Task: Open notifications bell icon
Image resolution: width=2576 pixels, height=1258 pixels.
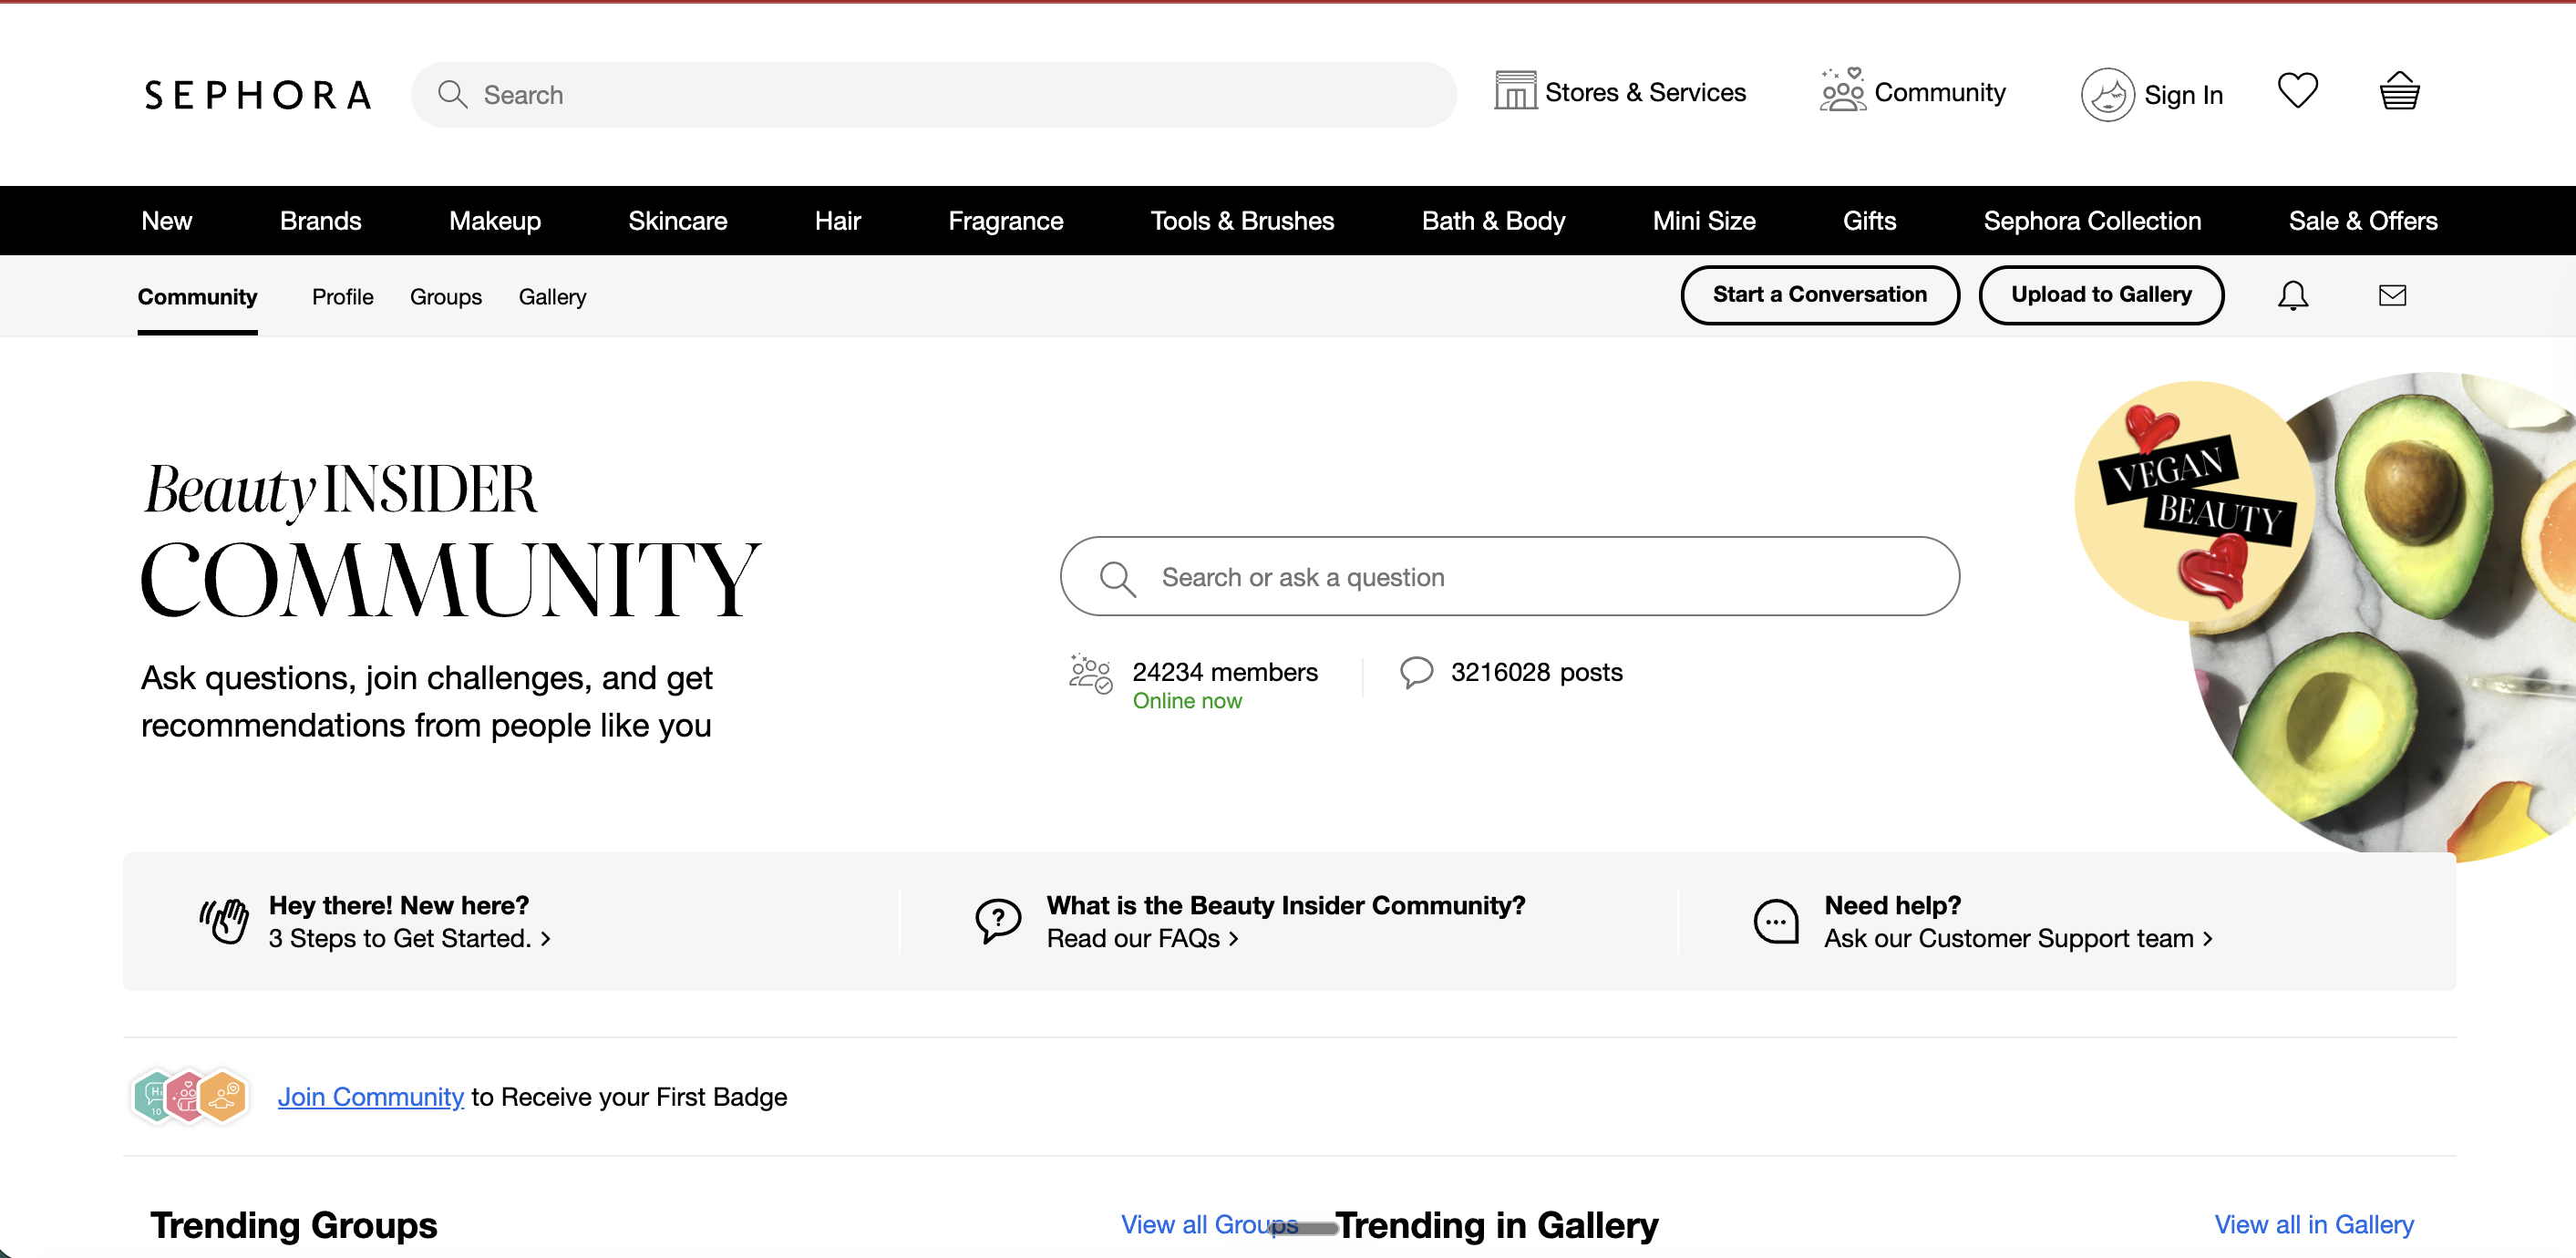Action: 2292,296
